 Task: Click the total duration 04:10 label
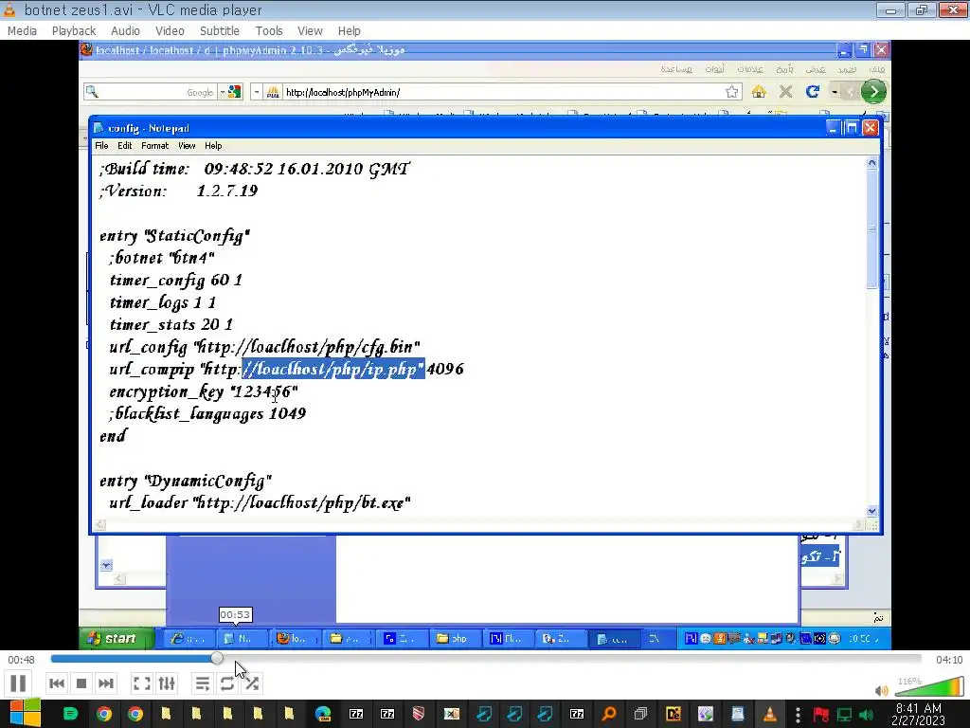[949, 660]
